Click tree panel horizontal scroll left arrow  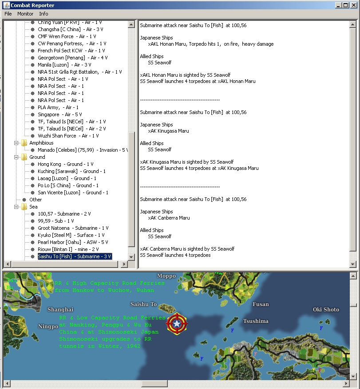8,264
